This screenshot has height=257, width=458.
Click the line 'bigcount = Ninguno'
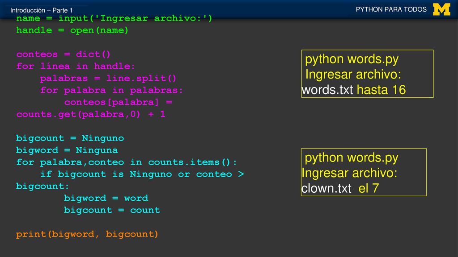pos(70,138)
